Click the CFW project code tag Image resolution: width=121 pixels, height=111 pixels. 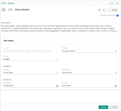10,10
